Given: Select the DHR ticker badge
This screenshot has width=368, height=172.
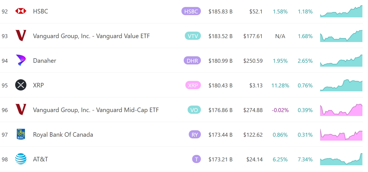Looking at the screenshot, I should point(192,61).
